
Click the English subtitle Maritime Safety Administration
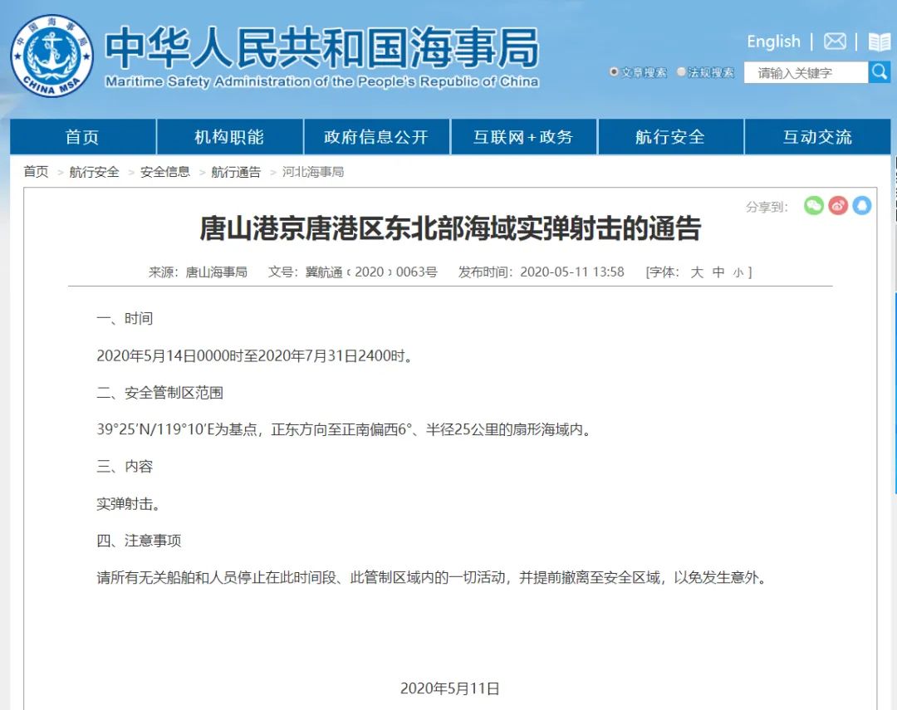click(x=321, y=82)
